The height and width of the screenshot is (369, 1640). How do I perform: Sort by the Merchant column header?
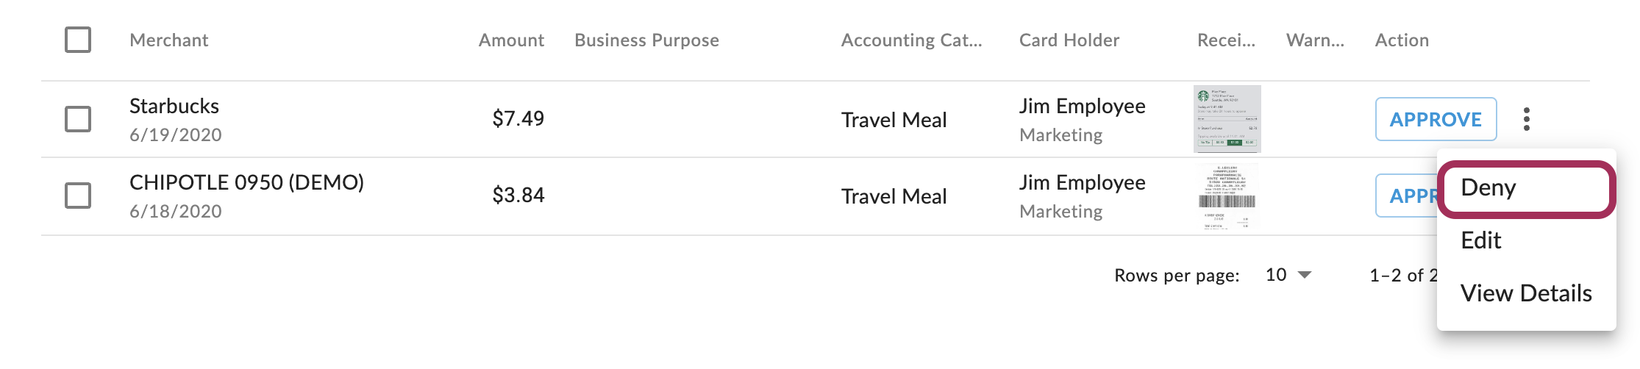[169, 40]
